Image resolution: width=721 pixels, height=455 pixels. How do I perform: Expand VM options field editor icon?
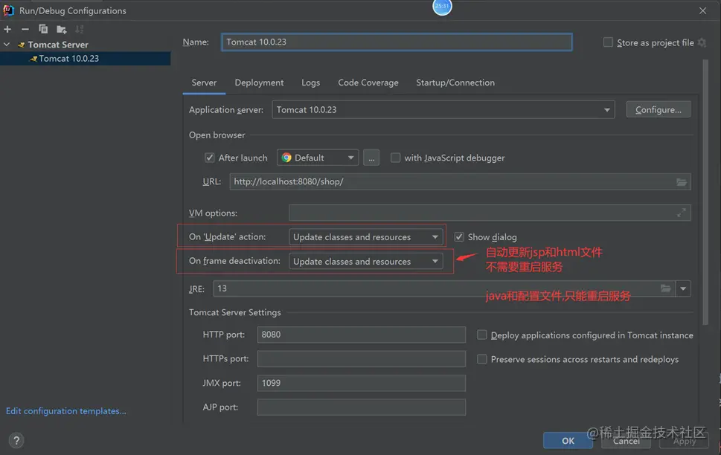682,213
